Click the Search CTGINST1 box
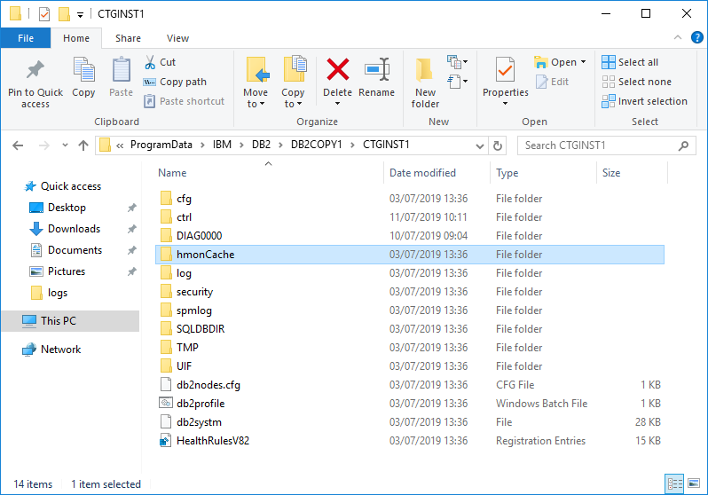Viewport: 708px width, 495px height. [x=606, y=145]
